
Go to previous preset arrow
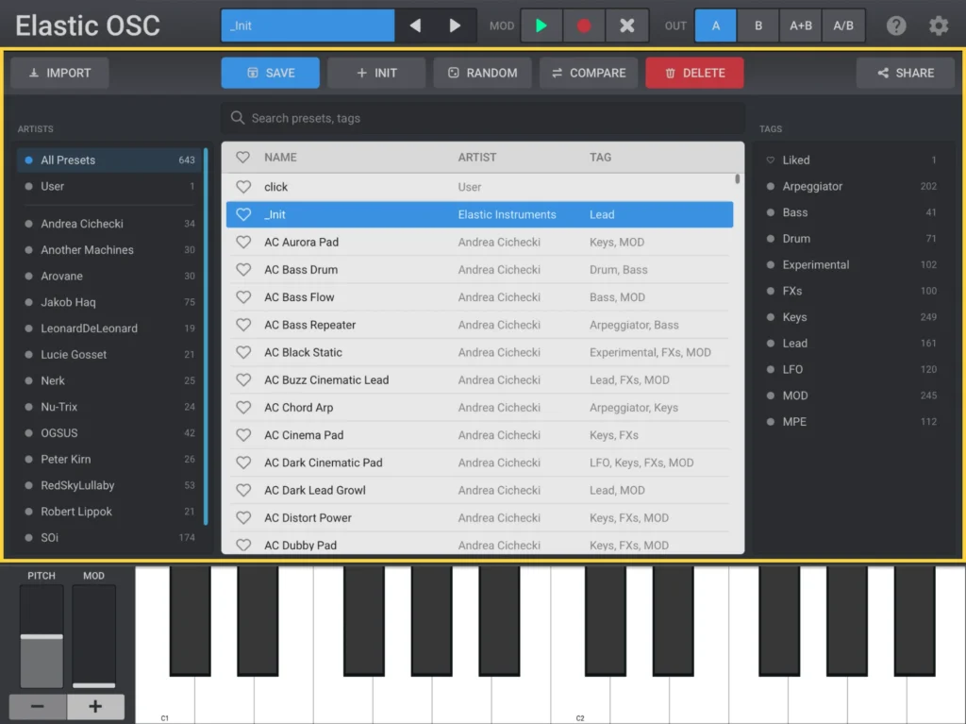415,25
